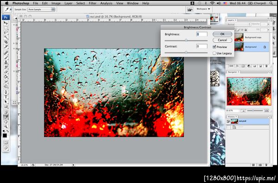Click Navigator zoom out button
The image size is (278, 183).
pos(243,111)
